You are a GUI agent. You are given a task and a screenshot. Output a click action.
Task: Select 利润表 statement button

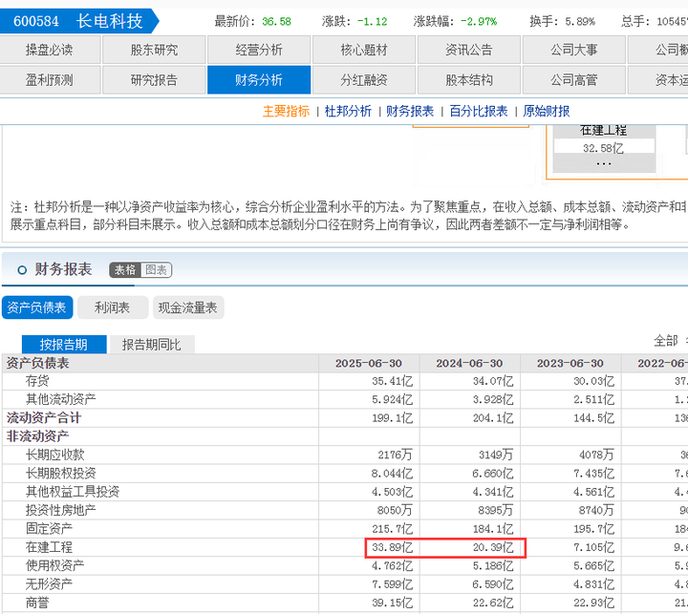pos(113,307)
